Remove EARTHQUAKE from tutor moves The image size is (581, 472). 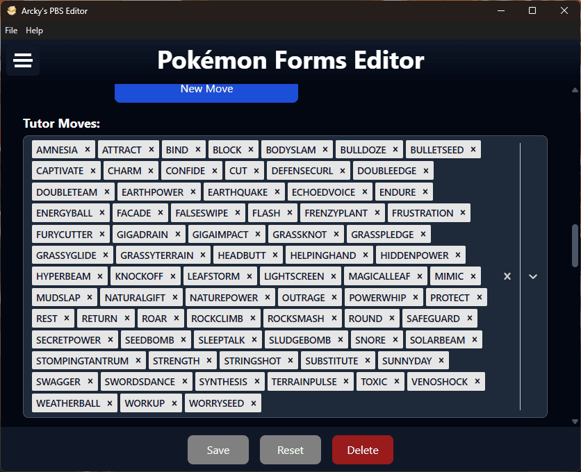pyautogui.click(x=277, y=192)
